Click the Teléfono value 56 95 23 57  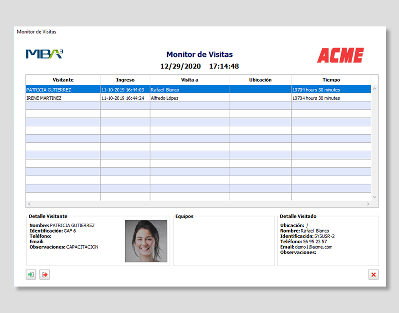315,242
